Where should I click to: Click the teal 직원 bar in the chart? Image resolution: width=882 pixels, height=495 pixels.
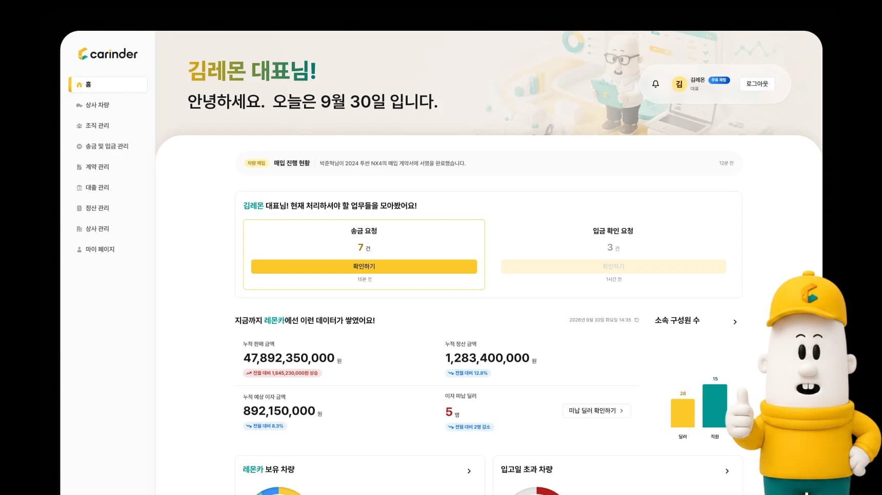[714, 406]
